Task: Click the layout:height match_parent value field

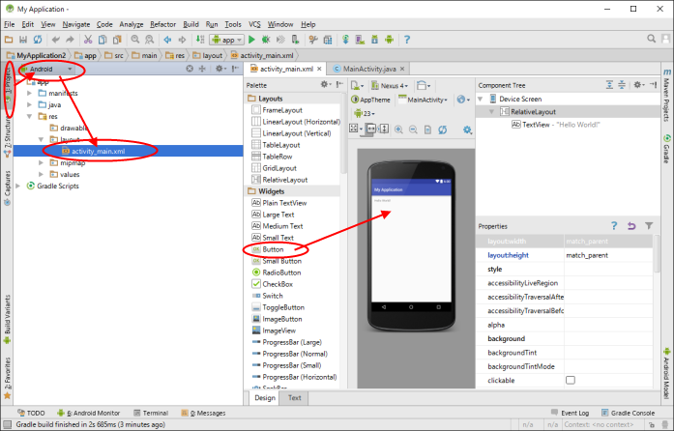Action: click(608, 255)
